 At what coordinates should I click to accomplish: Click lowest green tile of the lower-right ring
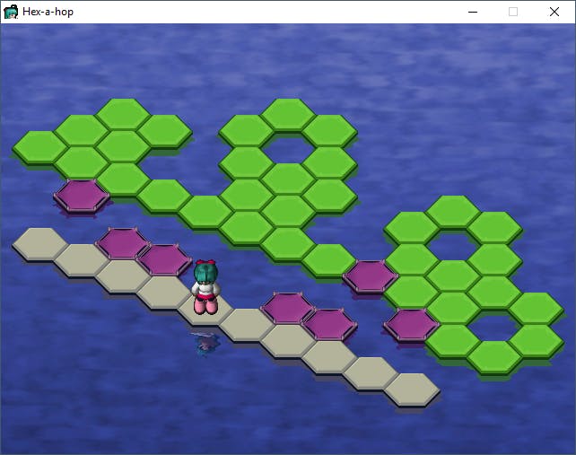click(x=494, y=357)
